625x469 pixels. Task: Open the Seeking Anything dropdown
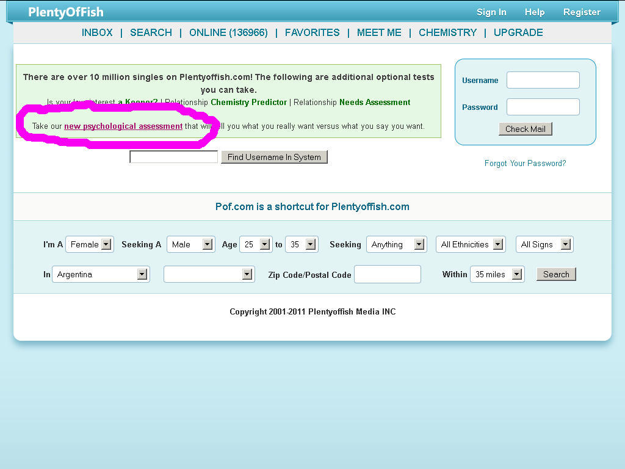point(397,244)
